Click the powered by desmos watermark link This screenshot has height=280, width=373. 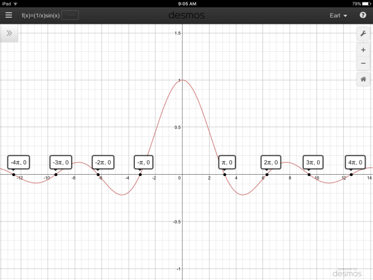[x=347, y=272]
